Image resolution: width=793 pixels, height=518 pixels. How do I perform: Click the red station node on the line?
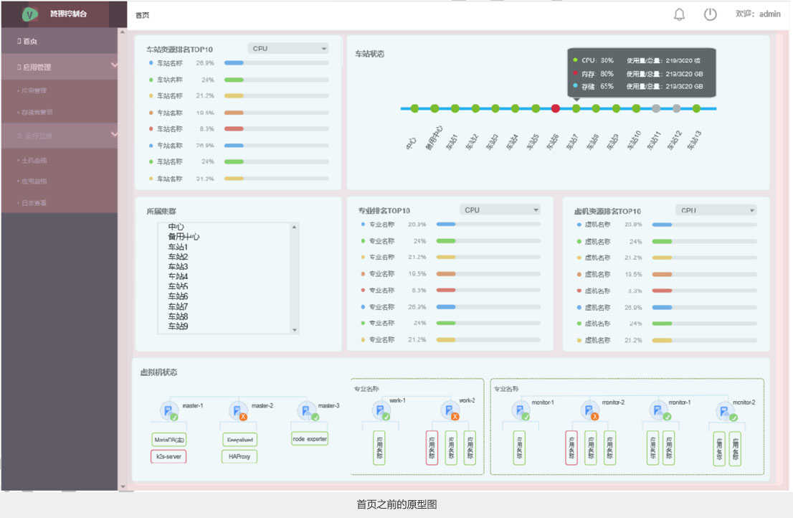[x=555, y=108]
